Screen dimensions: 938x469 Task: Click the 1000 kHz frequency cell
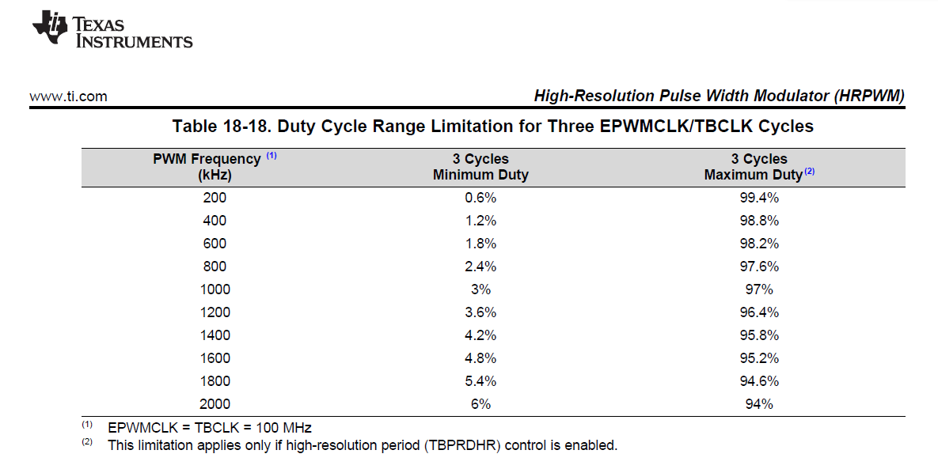pos(215,289)
